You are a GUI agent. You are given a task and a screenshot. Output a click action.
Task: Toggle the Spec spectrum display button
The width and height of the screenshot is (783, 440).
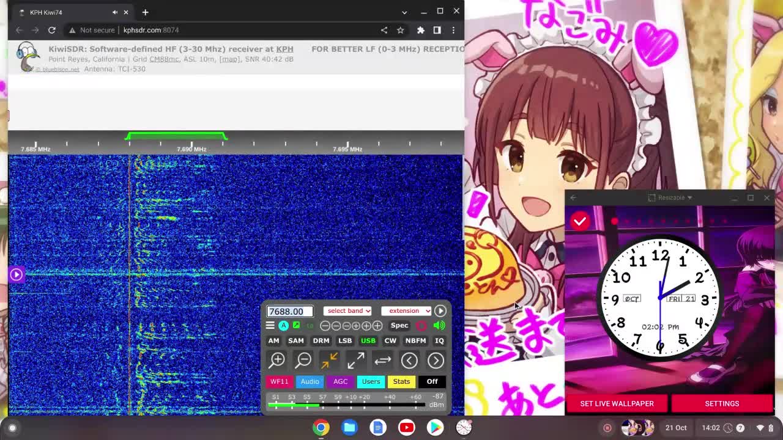pyautogui.click(x=399, y=326)
